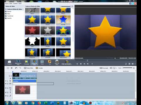Toggle the effects panel view mode icon
The height and width of the screenshot is (105, 141).
(72, 6)
